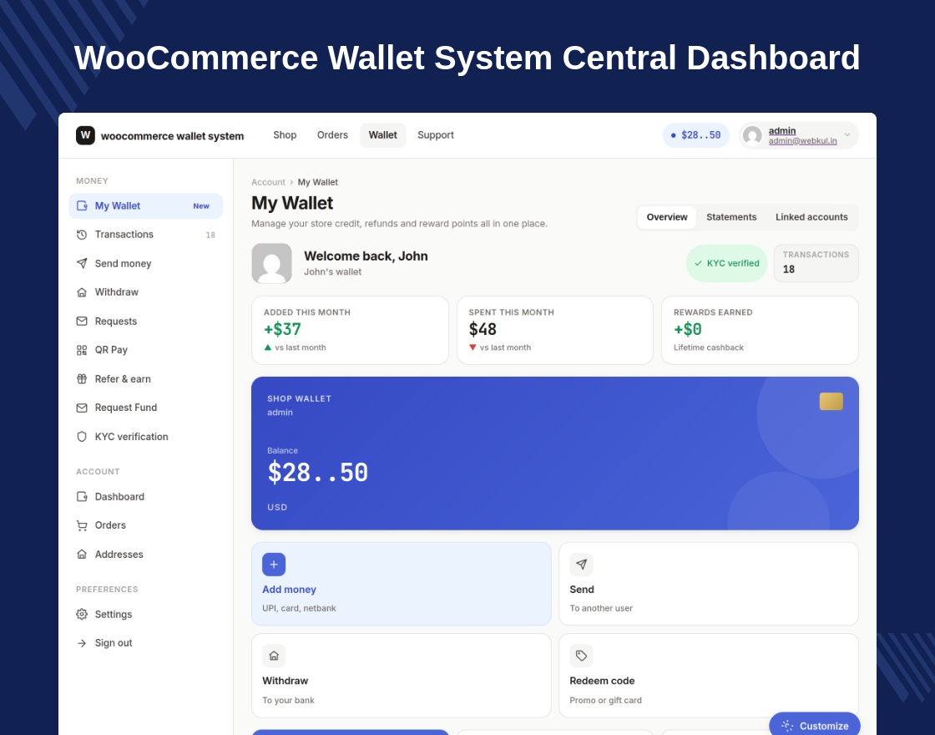Click the John profile avatar thumbnail
Screen dimensions: 935x735
click(x=271, y=263)
